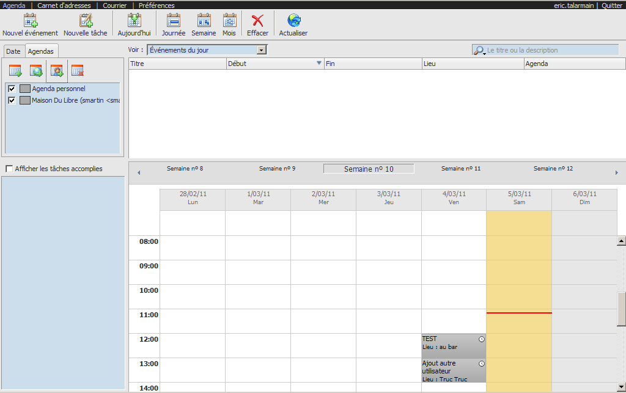This screenshot has width=626, height=393.
Task: Switch to Mois month view
Action: coord(229,21)
